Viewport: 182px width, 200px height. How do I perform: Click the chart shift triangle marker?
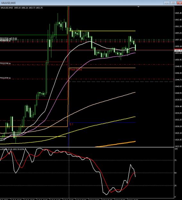tap(138, 7)
